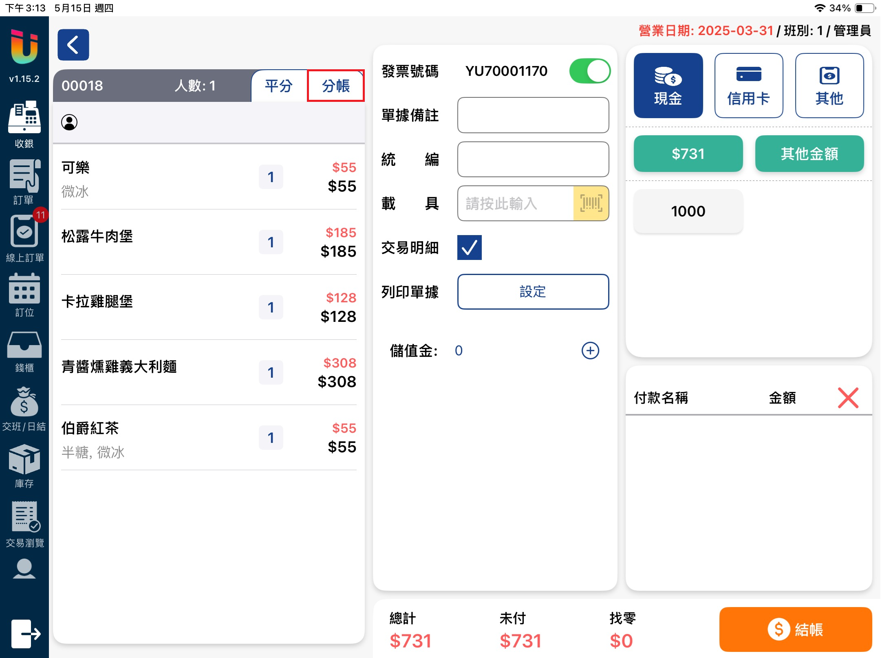
Task: Open the 訂位 reservation calendar icon
Action: coord(24,289)
